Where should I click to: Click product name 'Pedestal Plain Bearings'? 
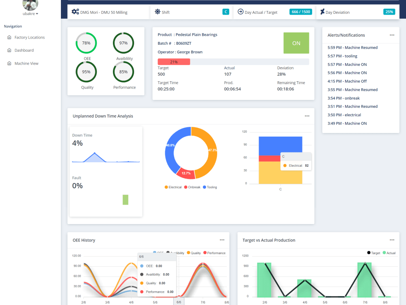tap(196, 35)
